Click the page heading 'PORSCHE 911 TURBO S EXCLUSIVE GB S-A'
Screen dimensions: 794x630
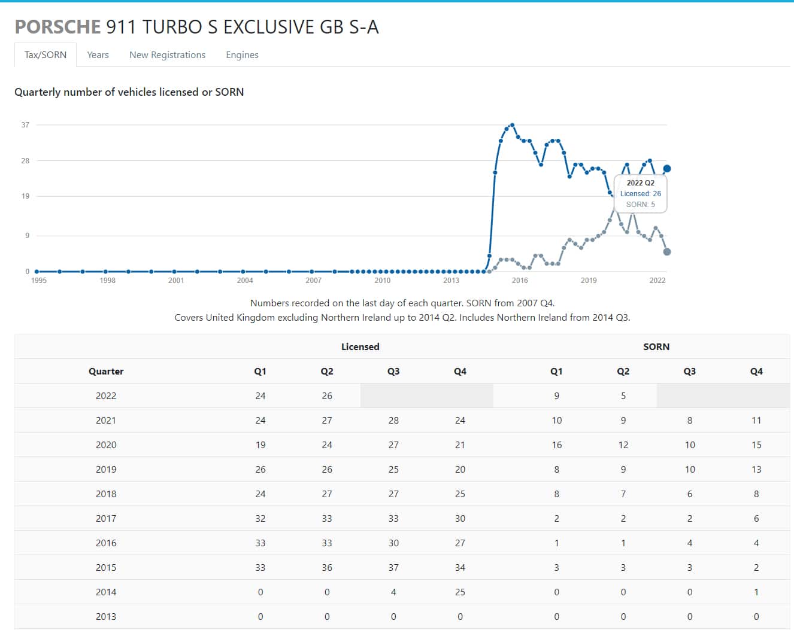(197, 27)
